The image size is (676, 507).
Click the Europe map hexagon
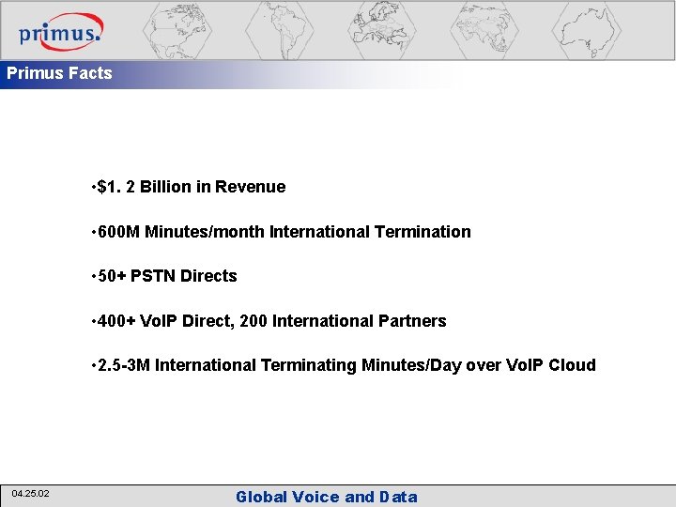coord(381,30)
